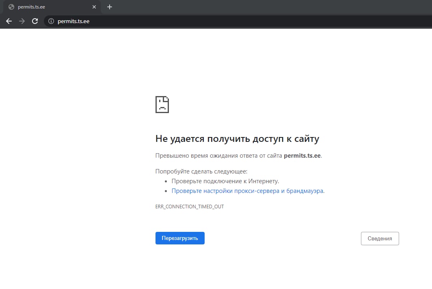
Task: Open the proxy and firewall settings link
Action: pyautogui.click(x=248, y=191)
